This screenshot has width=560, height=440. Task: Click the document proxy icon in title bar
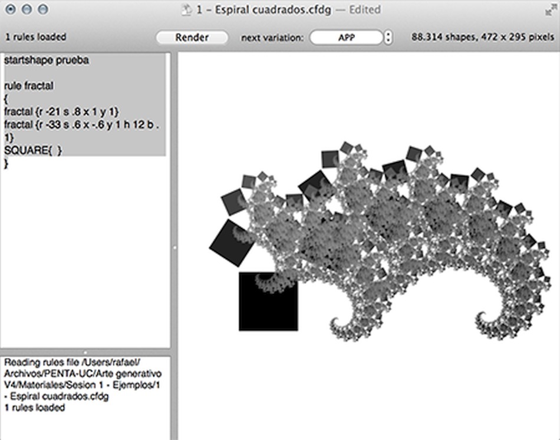pos(186,9)
